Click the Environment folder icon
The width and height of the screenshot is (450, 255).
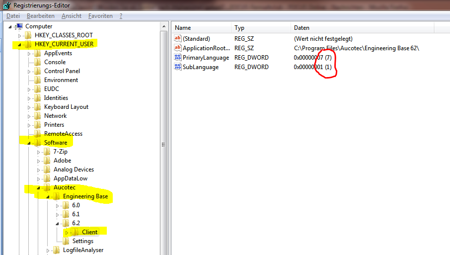tap(38, 80)
